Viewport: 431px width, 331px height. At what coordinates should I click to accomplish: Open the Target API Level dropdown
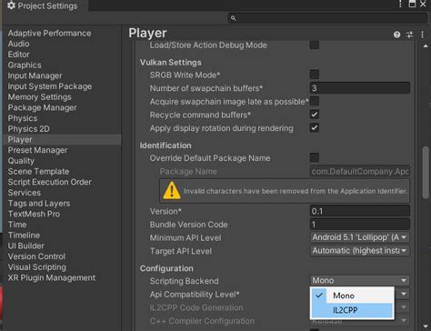(x=360, y=251)
